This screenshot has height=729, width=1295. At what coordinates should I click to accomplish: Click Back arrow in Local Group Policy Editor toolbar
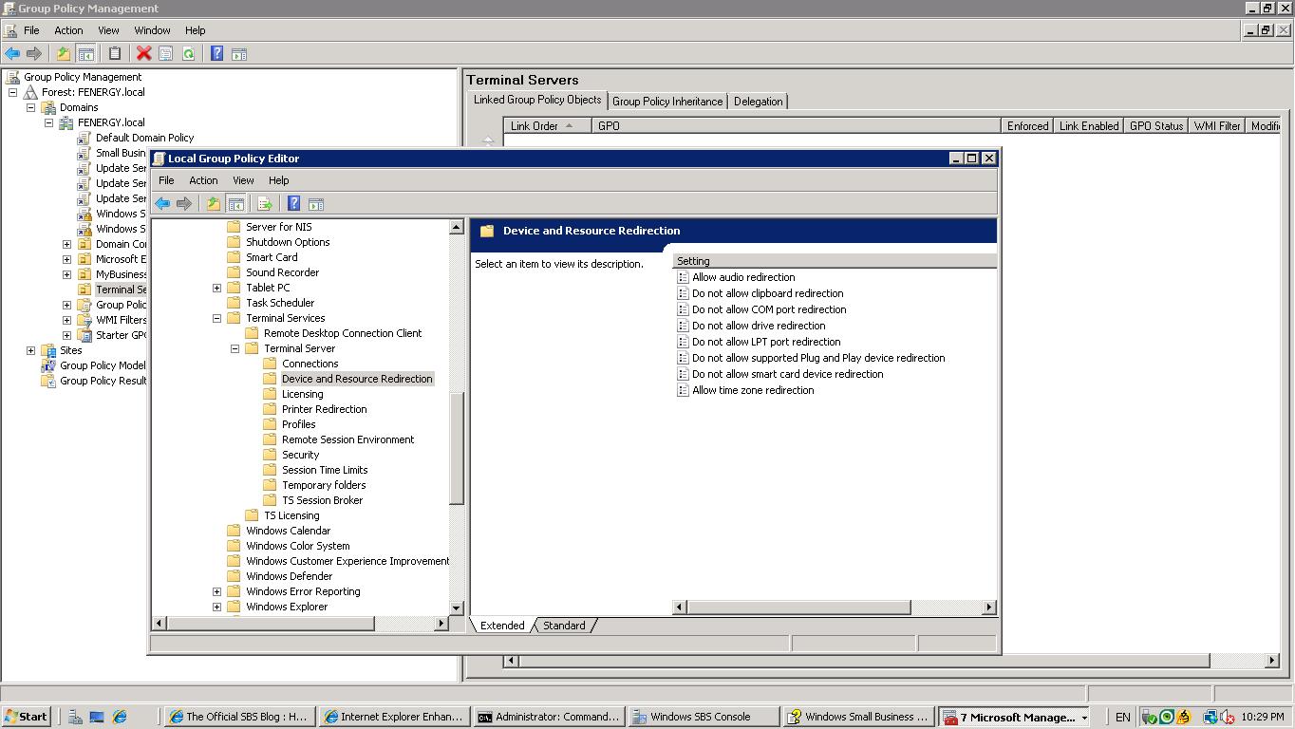pyautogui.click(x=162, y=204)
